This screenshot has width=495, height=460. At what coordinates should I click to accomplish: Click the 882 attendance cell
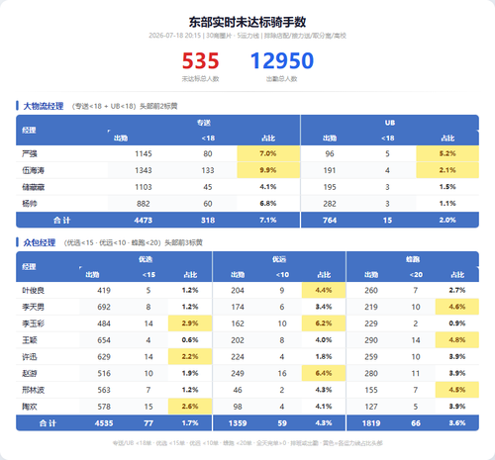(x=144, y=204)
